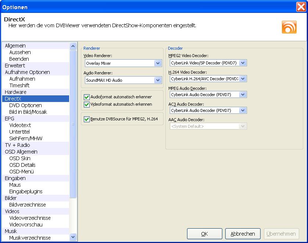The image size is (308, 243).
Task: Open the MPEG2 Video Decoder dropdown
Action: 243,63
